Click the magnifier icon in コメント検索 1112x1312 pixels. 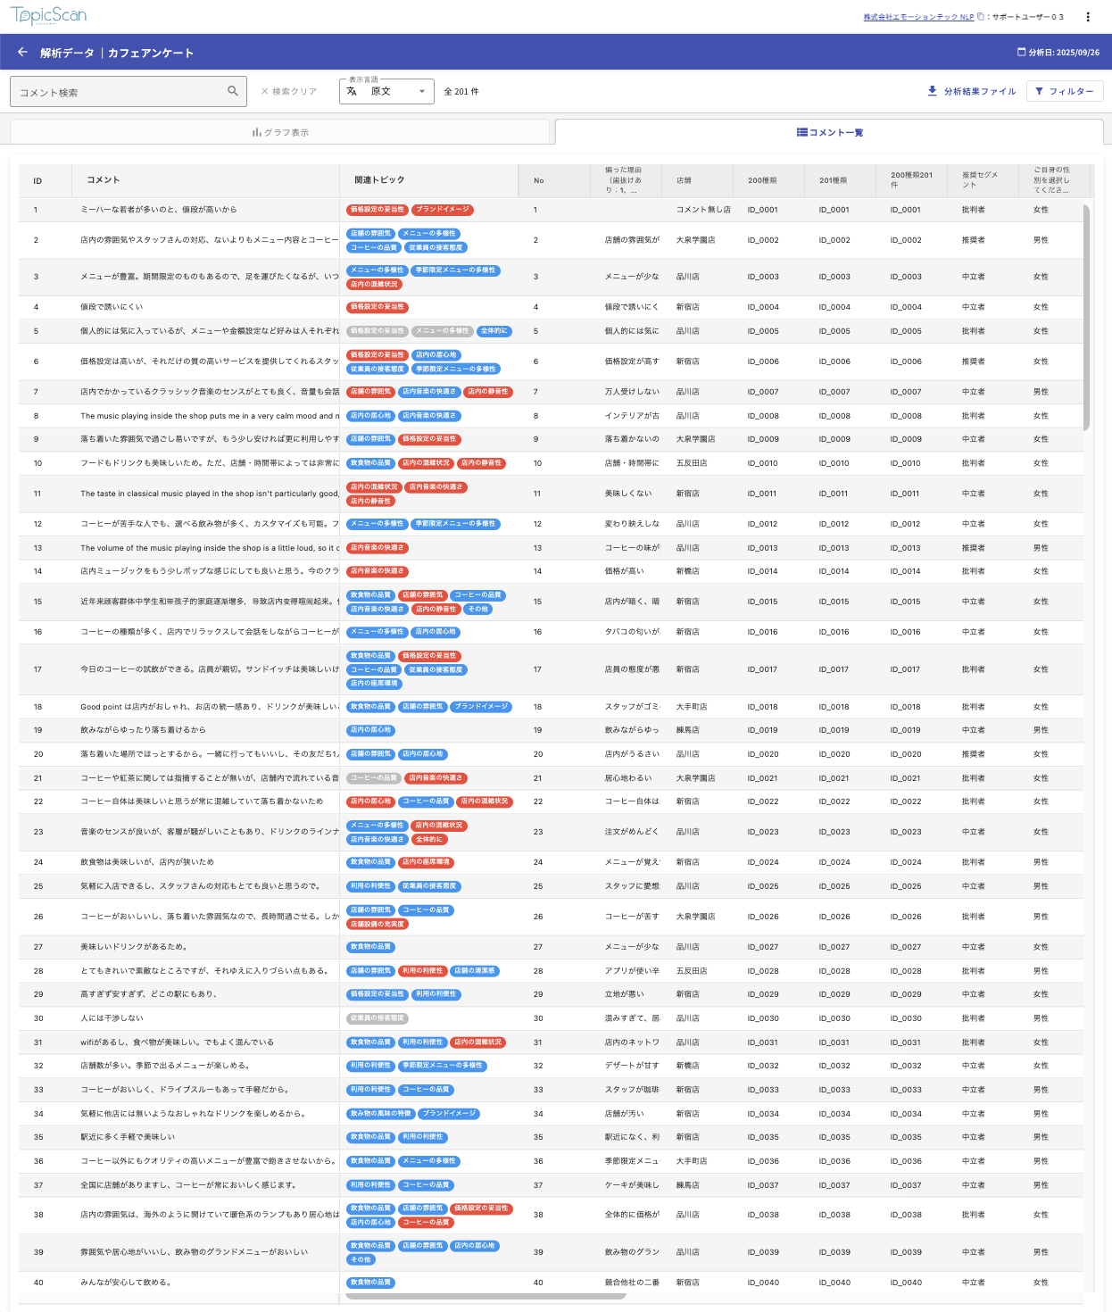pyautogui.click(x=233, y=91)
